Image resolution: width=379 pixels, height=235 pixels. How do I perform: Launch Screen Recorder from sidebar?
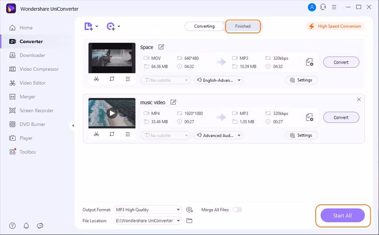pos(31,110)
